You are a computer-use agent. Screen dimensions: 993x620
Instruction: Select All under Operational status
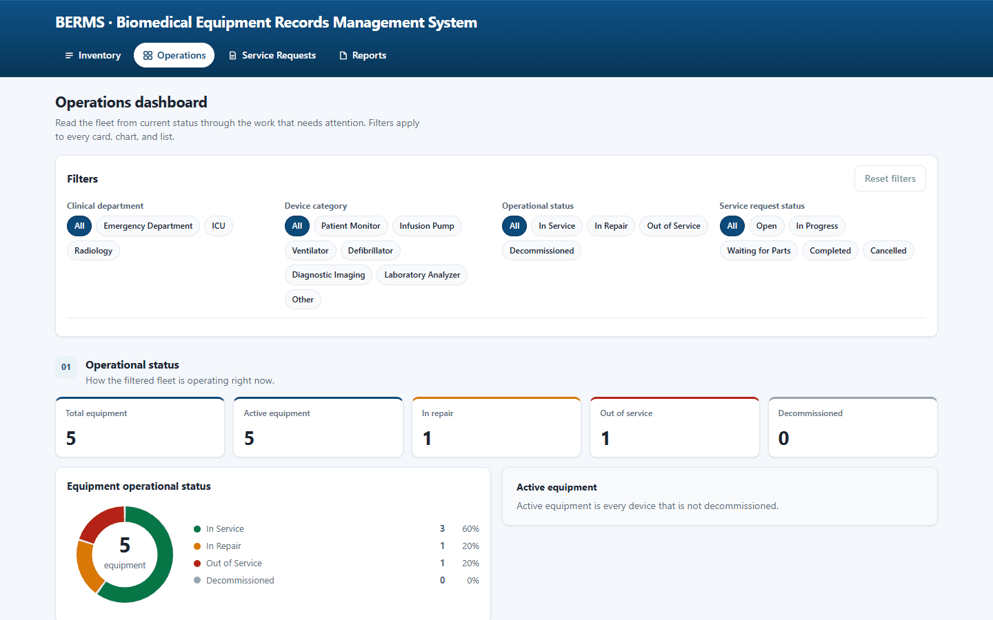pos(514,226)
